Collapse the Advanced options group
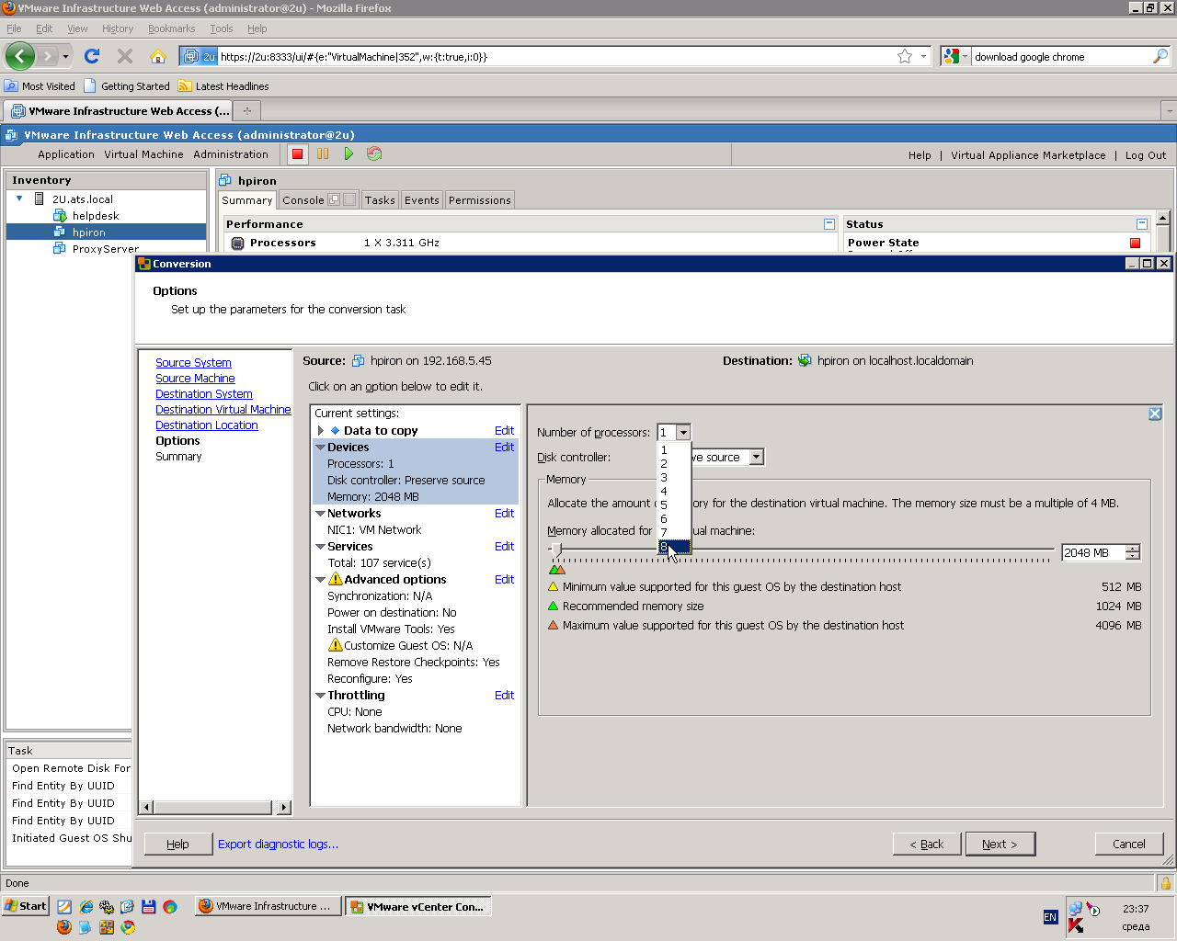The width and height of the screenshot is (1177, 941). [320, 580]
